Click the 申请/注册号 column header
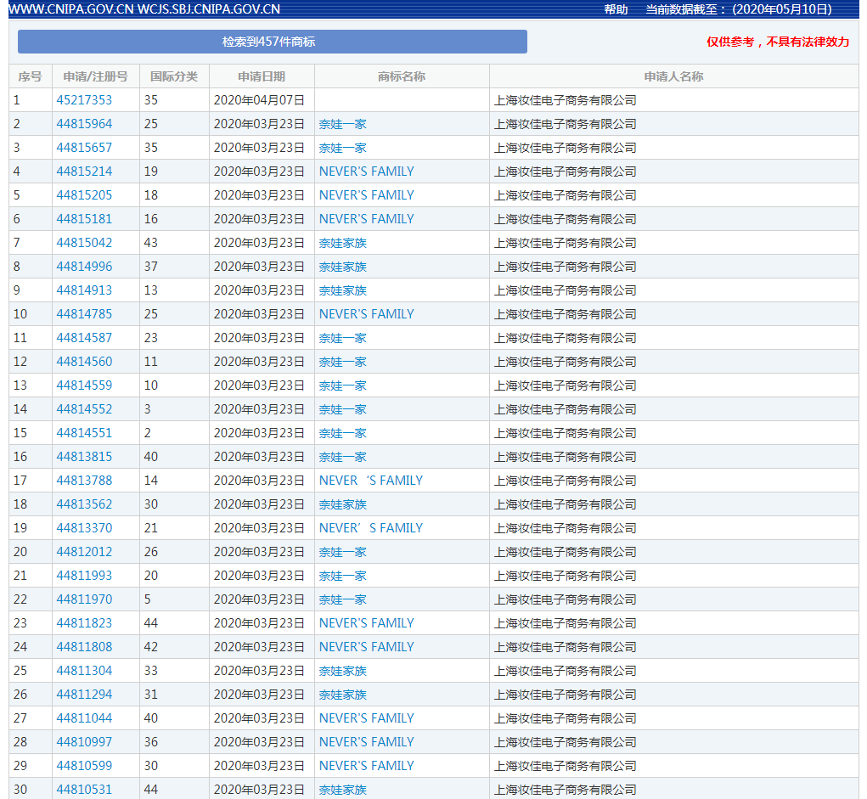Viewport: 867px width, 799px height. click(x=96, y=76)
